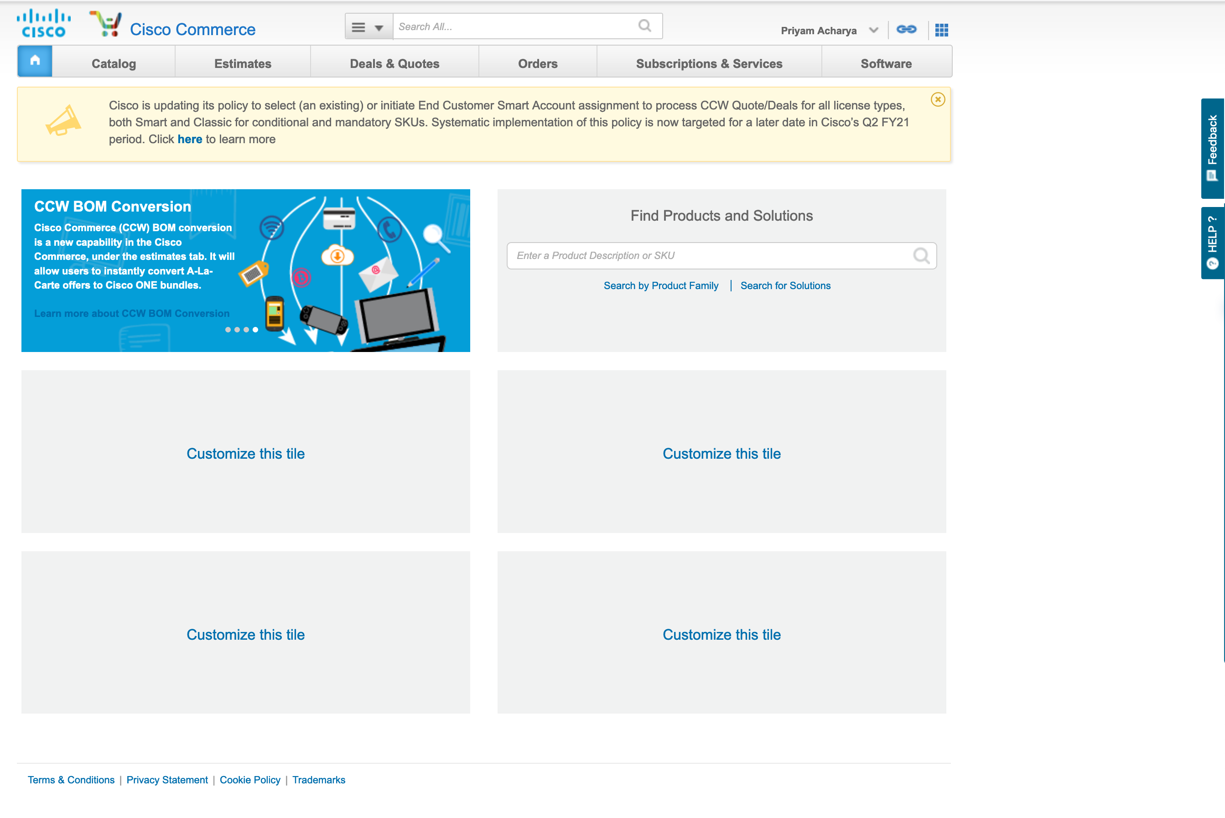Select the Home icon tab
This screenshot has height=818, width=1225.
pos(35,61)
